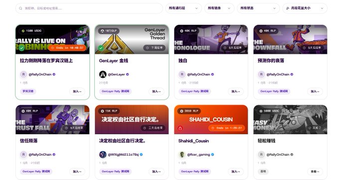
Task: Click the 罗宾汉链 chain tag
Action: [x=28, y=91]
